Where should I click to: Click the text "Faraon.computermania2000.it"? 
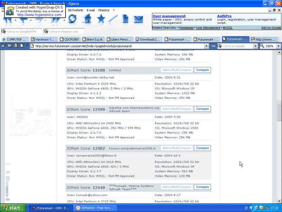[132, 148]
